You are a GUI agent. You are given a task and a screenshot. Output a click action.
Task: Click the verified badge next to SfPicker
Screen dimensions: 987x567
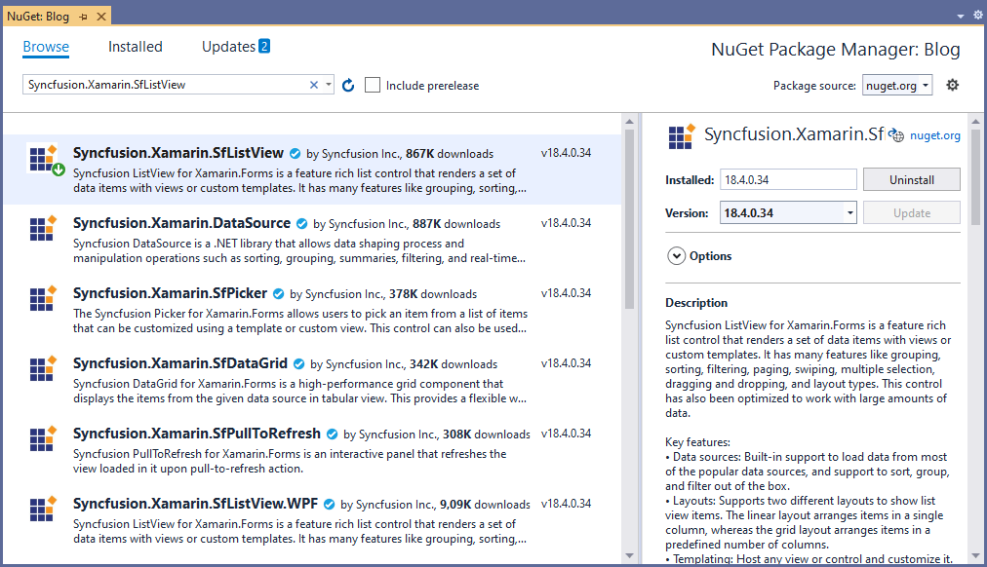coord(278,293)
